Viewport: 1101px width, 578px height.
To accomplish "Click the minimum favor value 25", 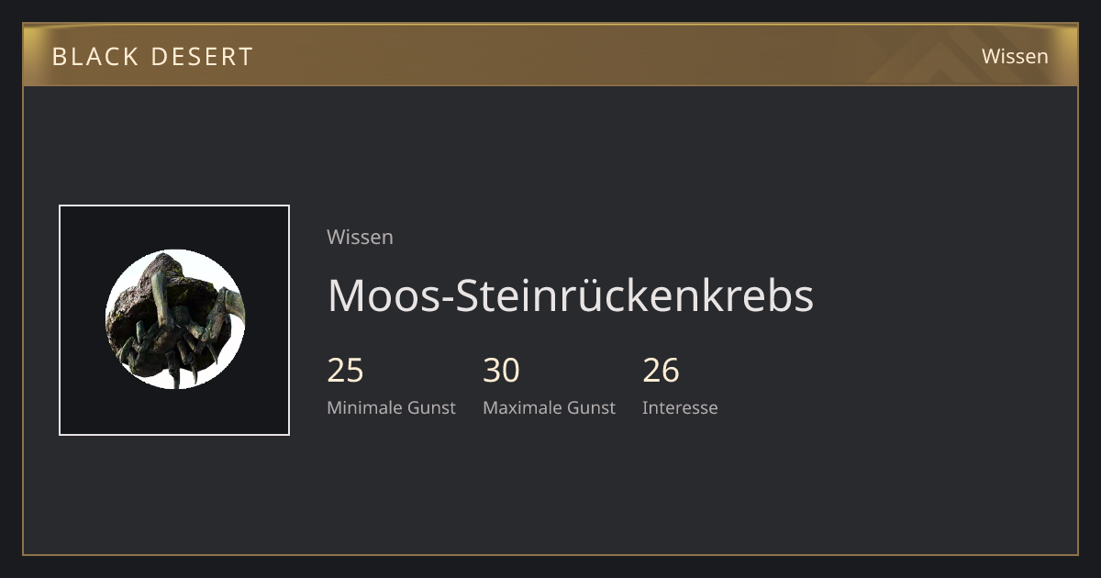I will click(x=346, y=371).
